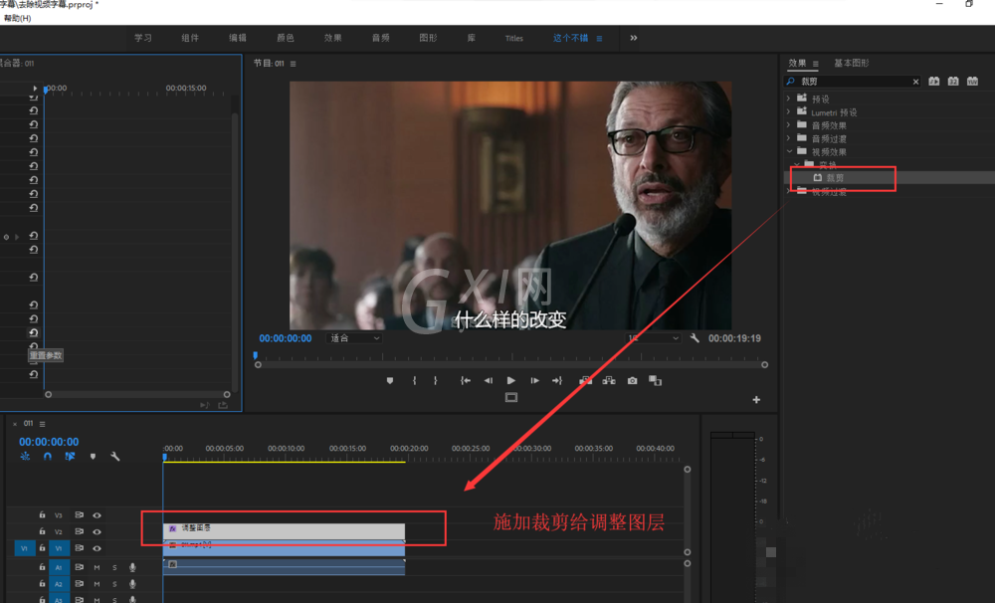The height and width of the screenshot is (603, 995).
Task: Step forward one frame
Action: pos(534,381)
